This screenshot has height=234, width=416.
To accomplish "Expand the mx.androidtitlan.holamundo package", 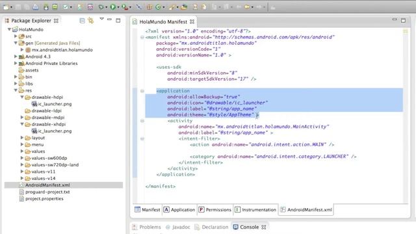I will [22, 49].
